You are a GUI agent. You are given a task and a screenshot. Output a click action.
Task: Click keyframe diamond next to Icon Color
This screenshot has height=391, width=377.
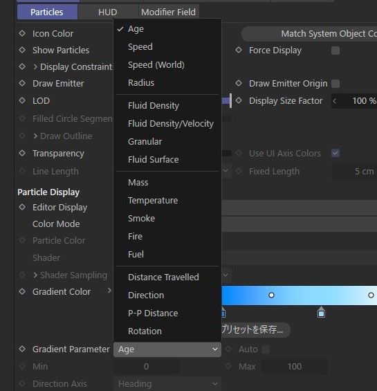22,33
